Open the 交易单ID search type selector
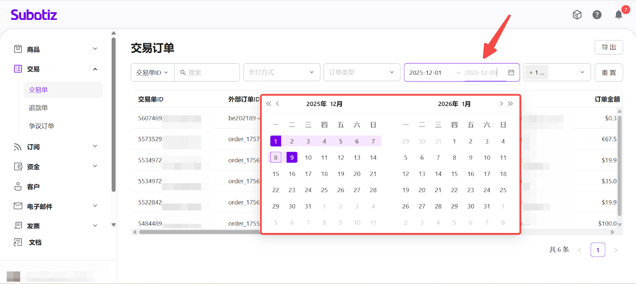The width and height of the screenshot is (636, 284). point(152,72)
